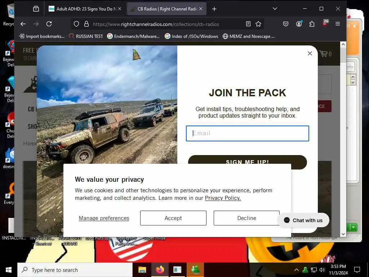Go back to the previous page
This screenshot has width=369, height=277.
23,24
